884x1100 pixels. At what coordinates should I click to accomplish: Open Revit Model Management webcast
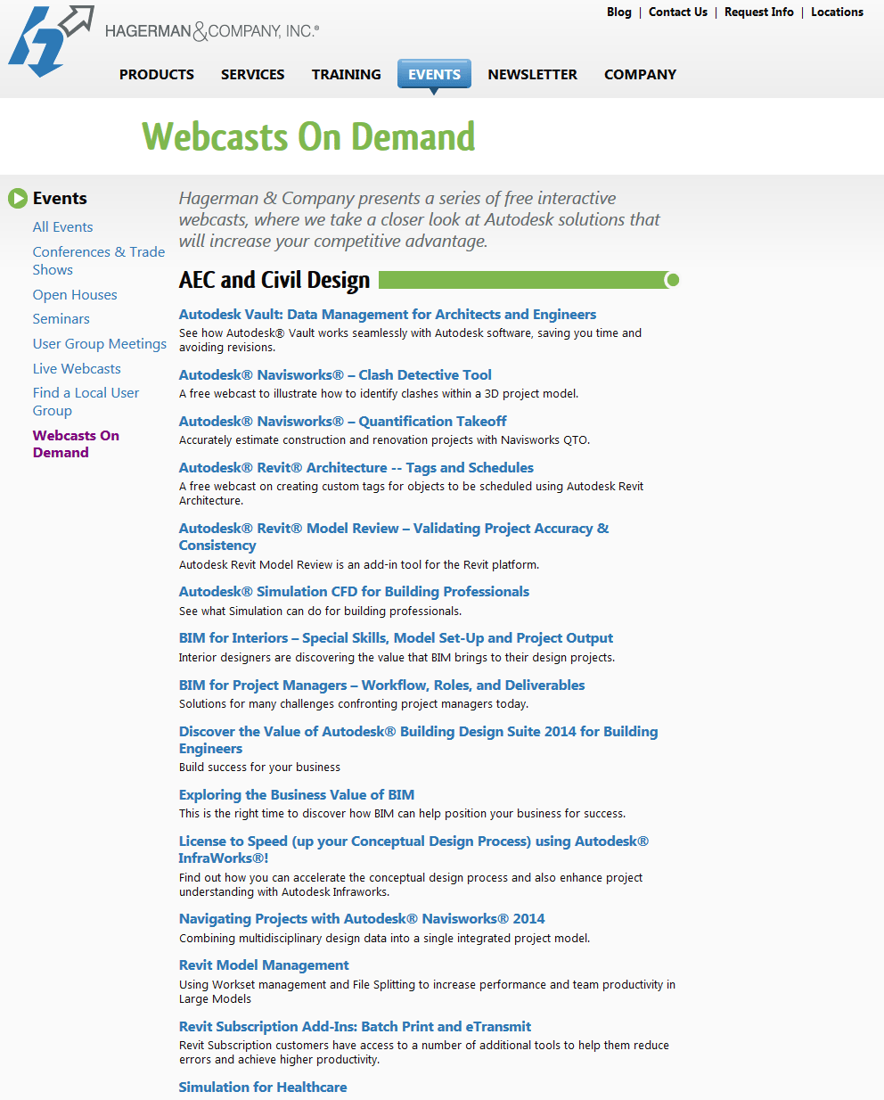click(264, 965)
